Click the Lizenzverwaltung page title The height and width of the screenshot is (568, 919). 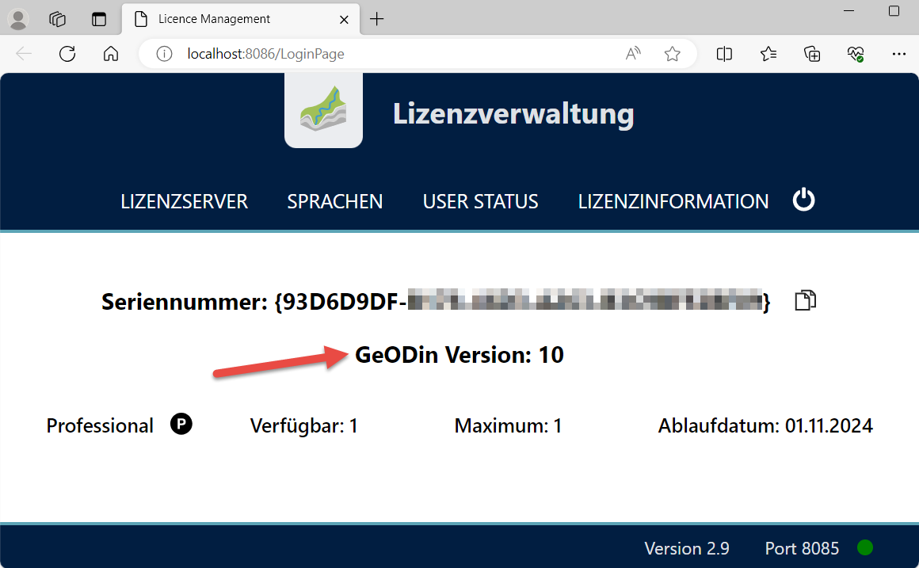[x=513, y=114]
